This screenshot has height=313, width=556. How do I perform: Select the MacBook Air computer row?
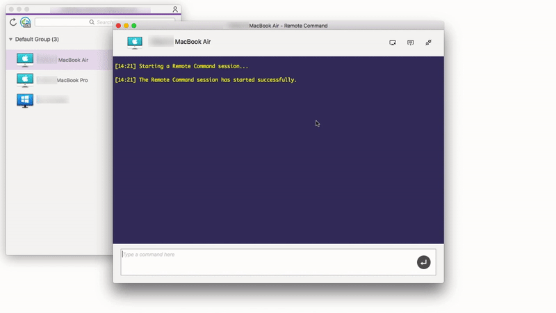(x=59, y=60)
